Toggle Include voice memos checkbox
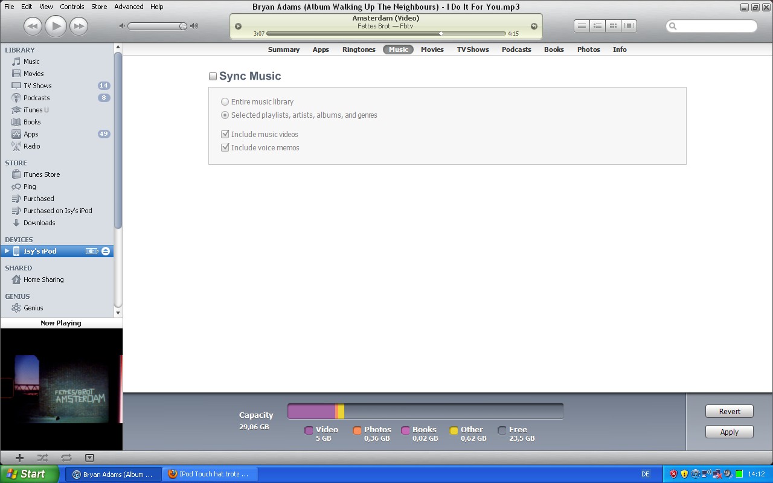 click(x=225, y=147)
